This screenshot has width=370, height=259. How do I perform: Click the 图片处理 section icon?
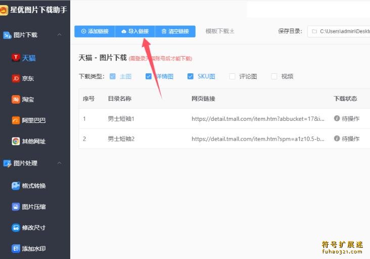click(x=7, y=163)
